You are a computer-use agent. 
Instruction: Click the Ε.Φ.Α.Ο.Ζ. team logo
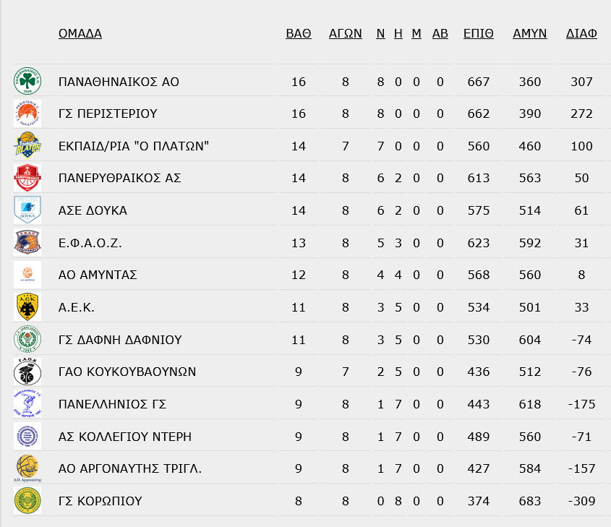point(27,242)
